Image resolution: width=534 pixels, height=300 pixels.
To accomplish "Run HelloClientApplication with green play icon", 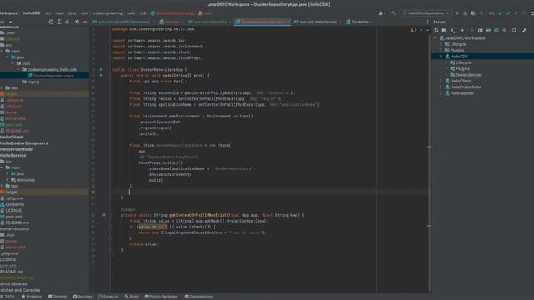I will [x=457, y=13].
